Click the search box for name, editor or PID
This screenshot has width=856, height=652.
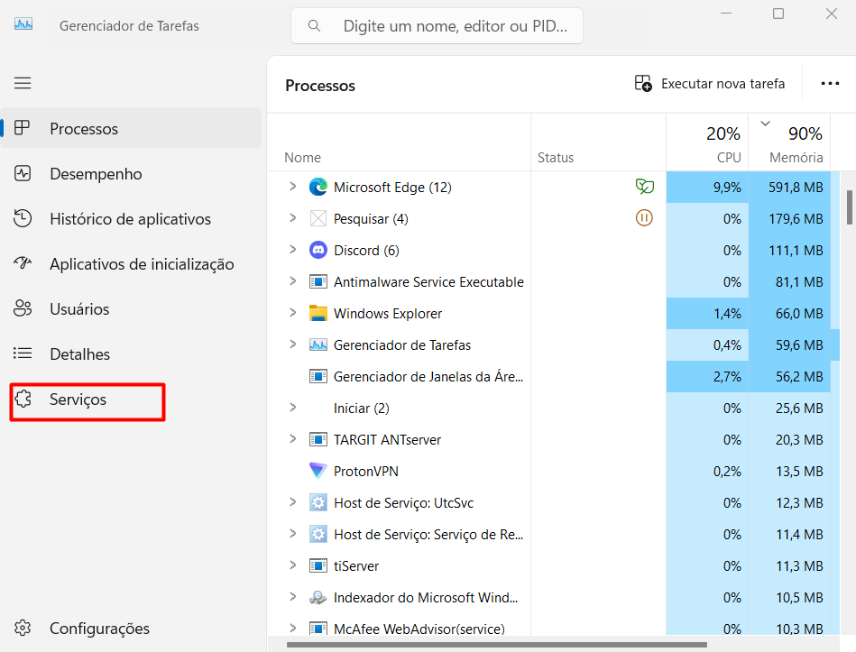(437, 25)
